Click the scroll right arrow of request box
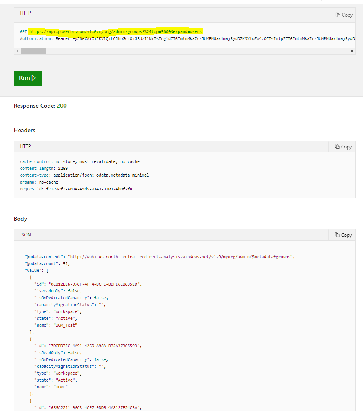363x411 pixels. pos(352,51)
